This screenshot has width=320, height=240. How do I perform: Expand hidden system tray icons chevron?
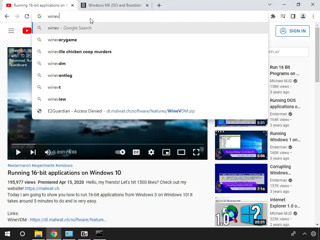[304, 234]
